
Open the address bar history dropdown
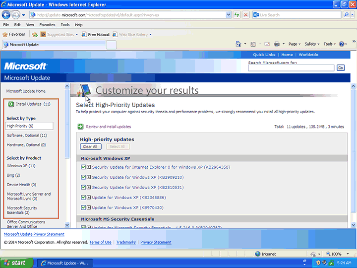[229, 15]
